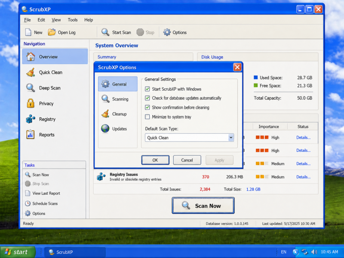Click Registry Issues size 206.3 MB
The height and width of the screenshot is (258, 344).
(234, 177)
